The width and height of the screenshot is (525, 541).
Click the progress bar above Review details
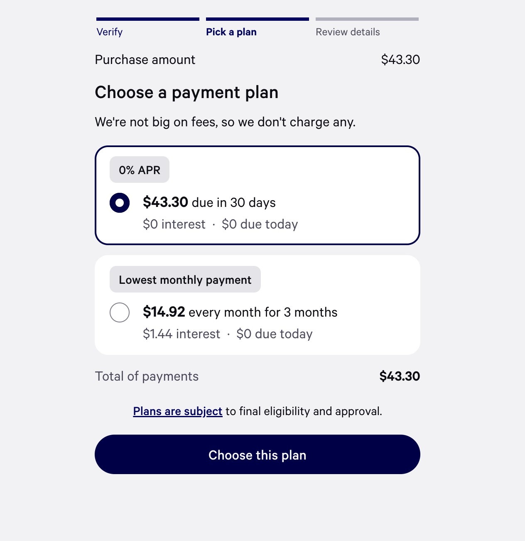point(367,19)
